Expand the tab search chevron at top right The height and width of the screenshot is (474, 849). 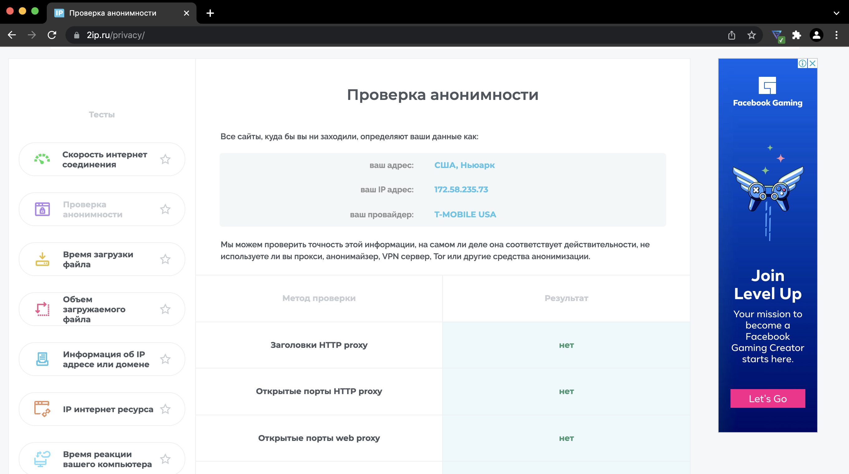coord(836,13)
